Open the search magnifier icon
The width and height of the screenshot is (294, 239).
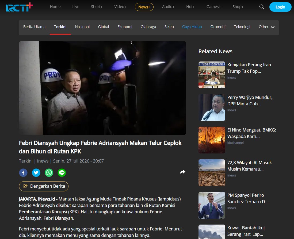(x=262, y=7)
